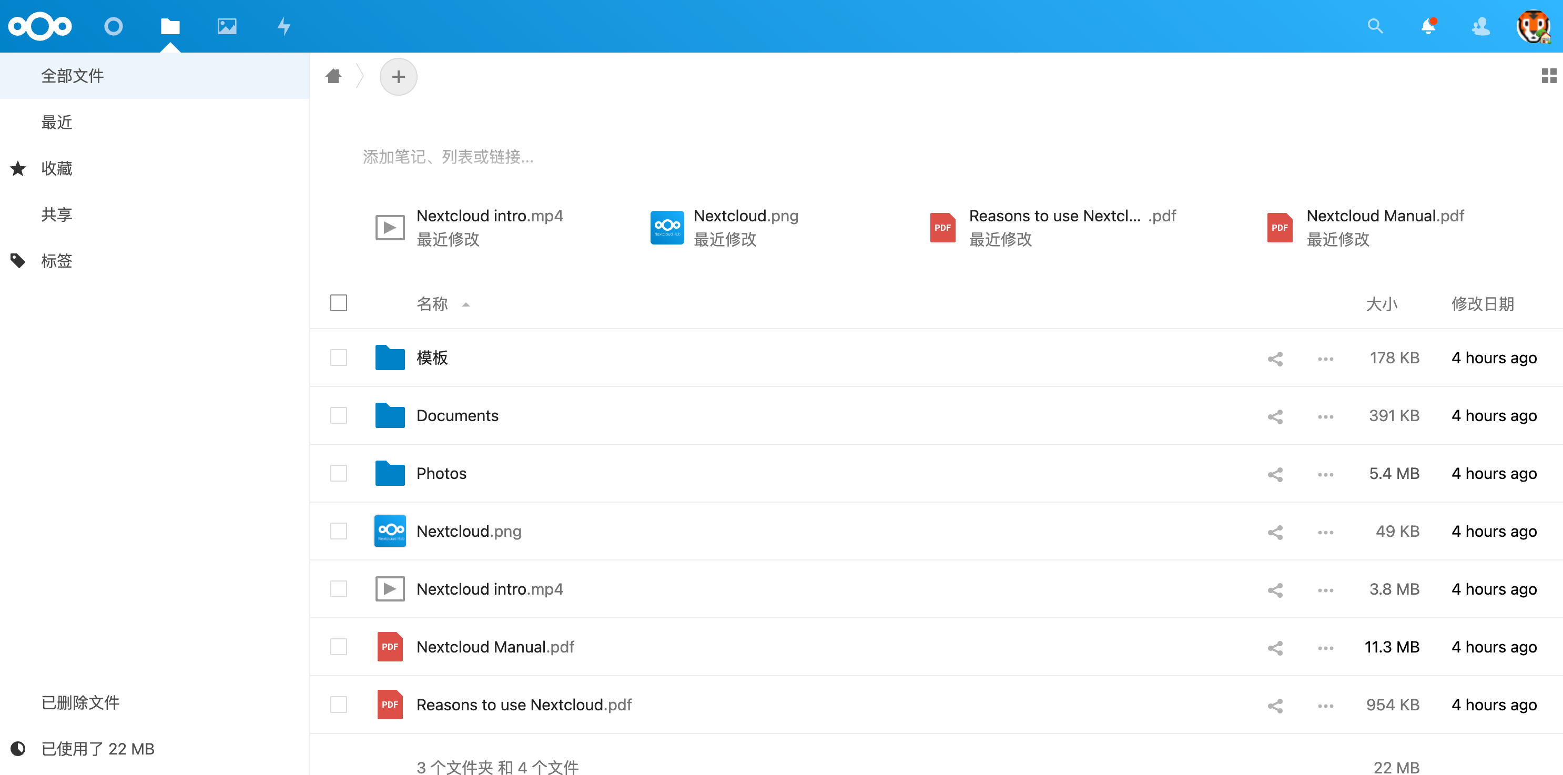Open Nextcloud intro.mp4 in file list

point(489,589)
